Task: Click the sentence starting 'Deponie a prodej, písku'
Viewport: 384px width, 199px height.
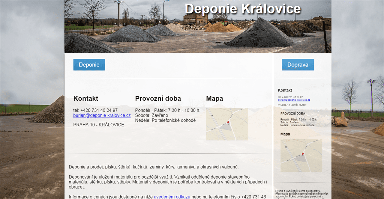Action: click(x=154, y=167)
